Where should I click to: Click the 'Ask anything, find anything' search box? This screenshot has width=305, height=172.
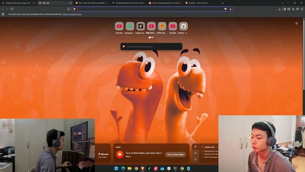(x=151, y=46)
